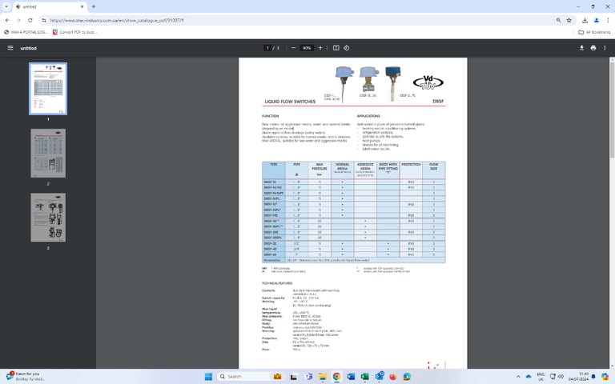The width and height of the screenshot is (615, 384).
Task: Click the FUNCTION section heading
Action: click(270, 116)
